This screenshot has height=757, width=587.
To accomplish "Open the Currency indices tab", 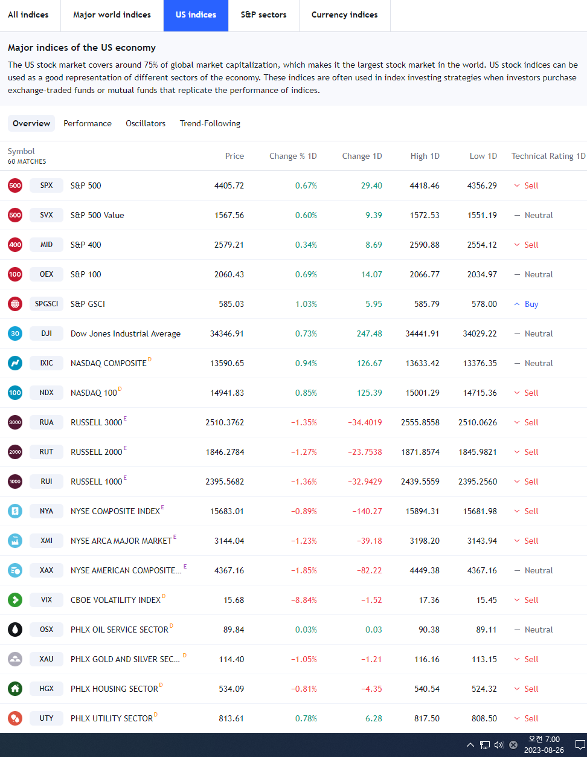I will (x=345, y=15).
